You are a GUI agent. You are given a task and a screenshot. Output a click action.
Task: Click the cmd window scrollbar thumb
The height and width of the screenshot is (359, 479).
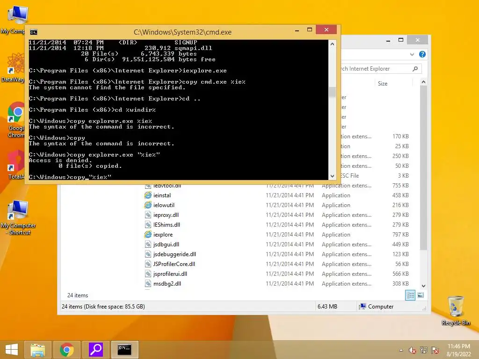point(333,92)
